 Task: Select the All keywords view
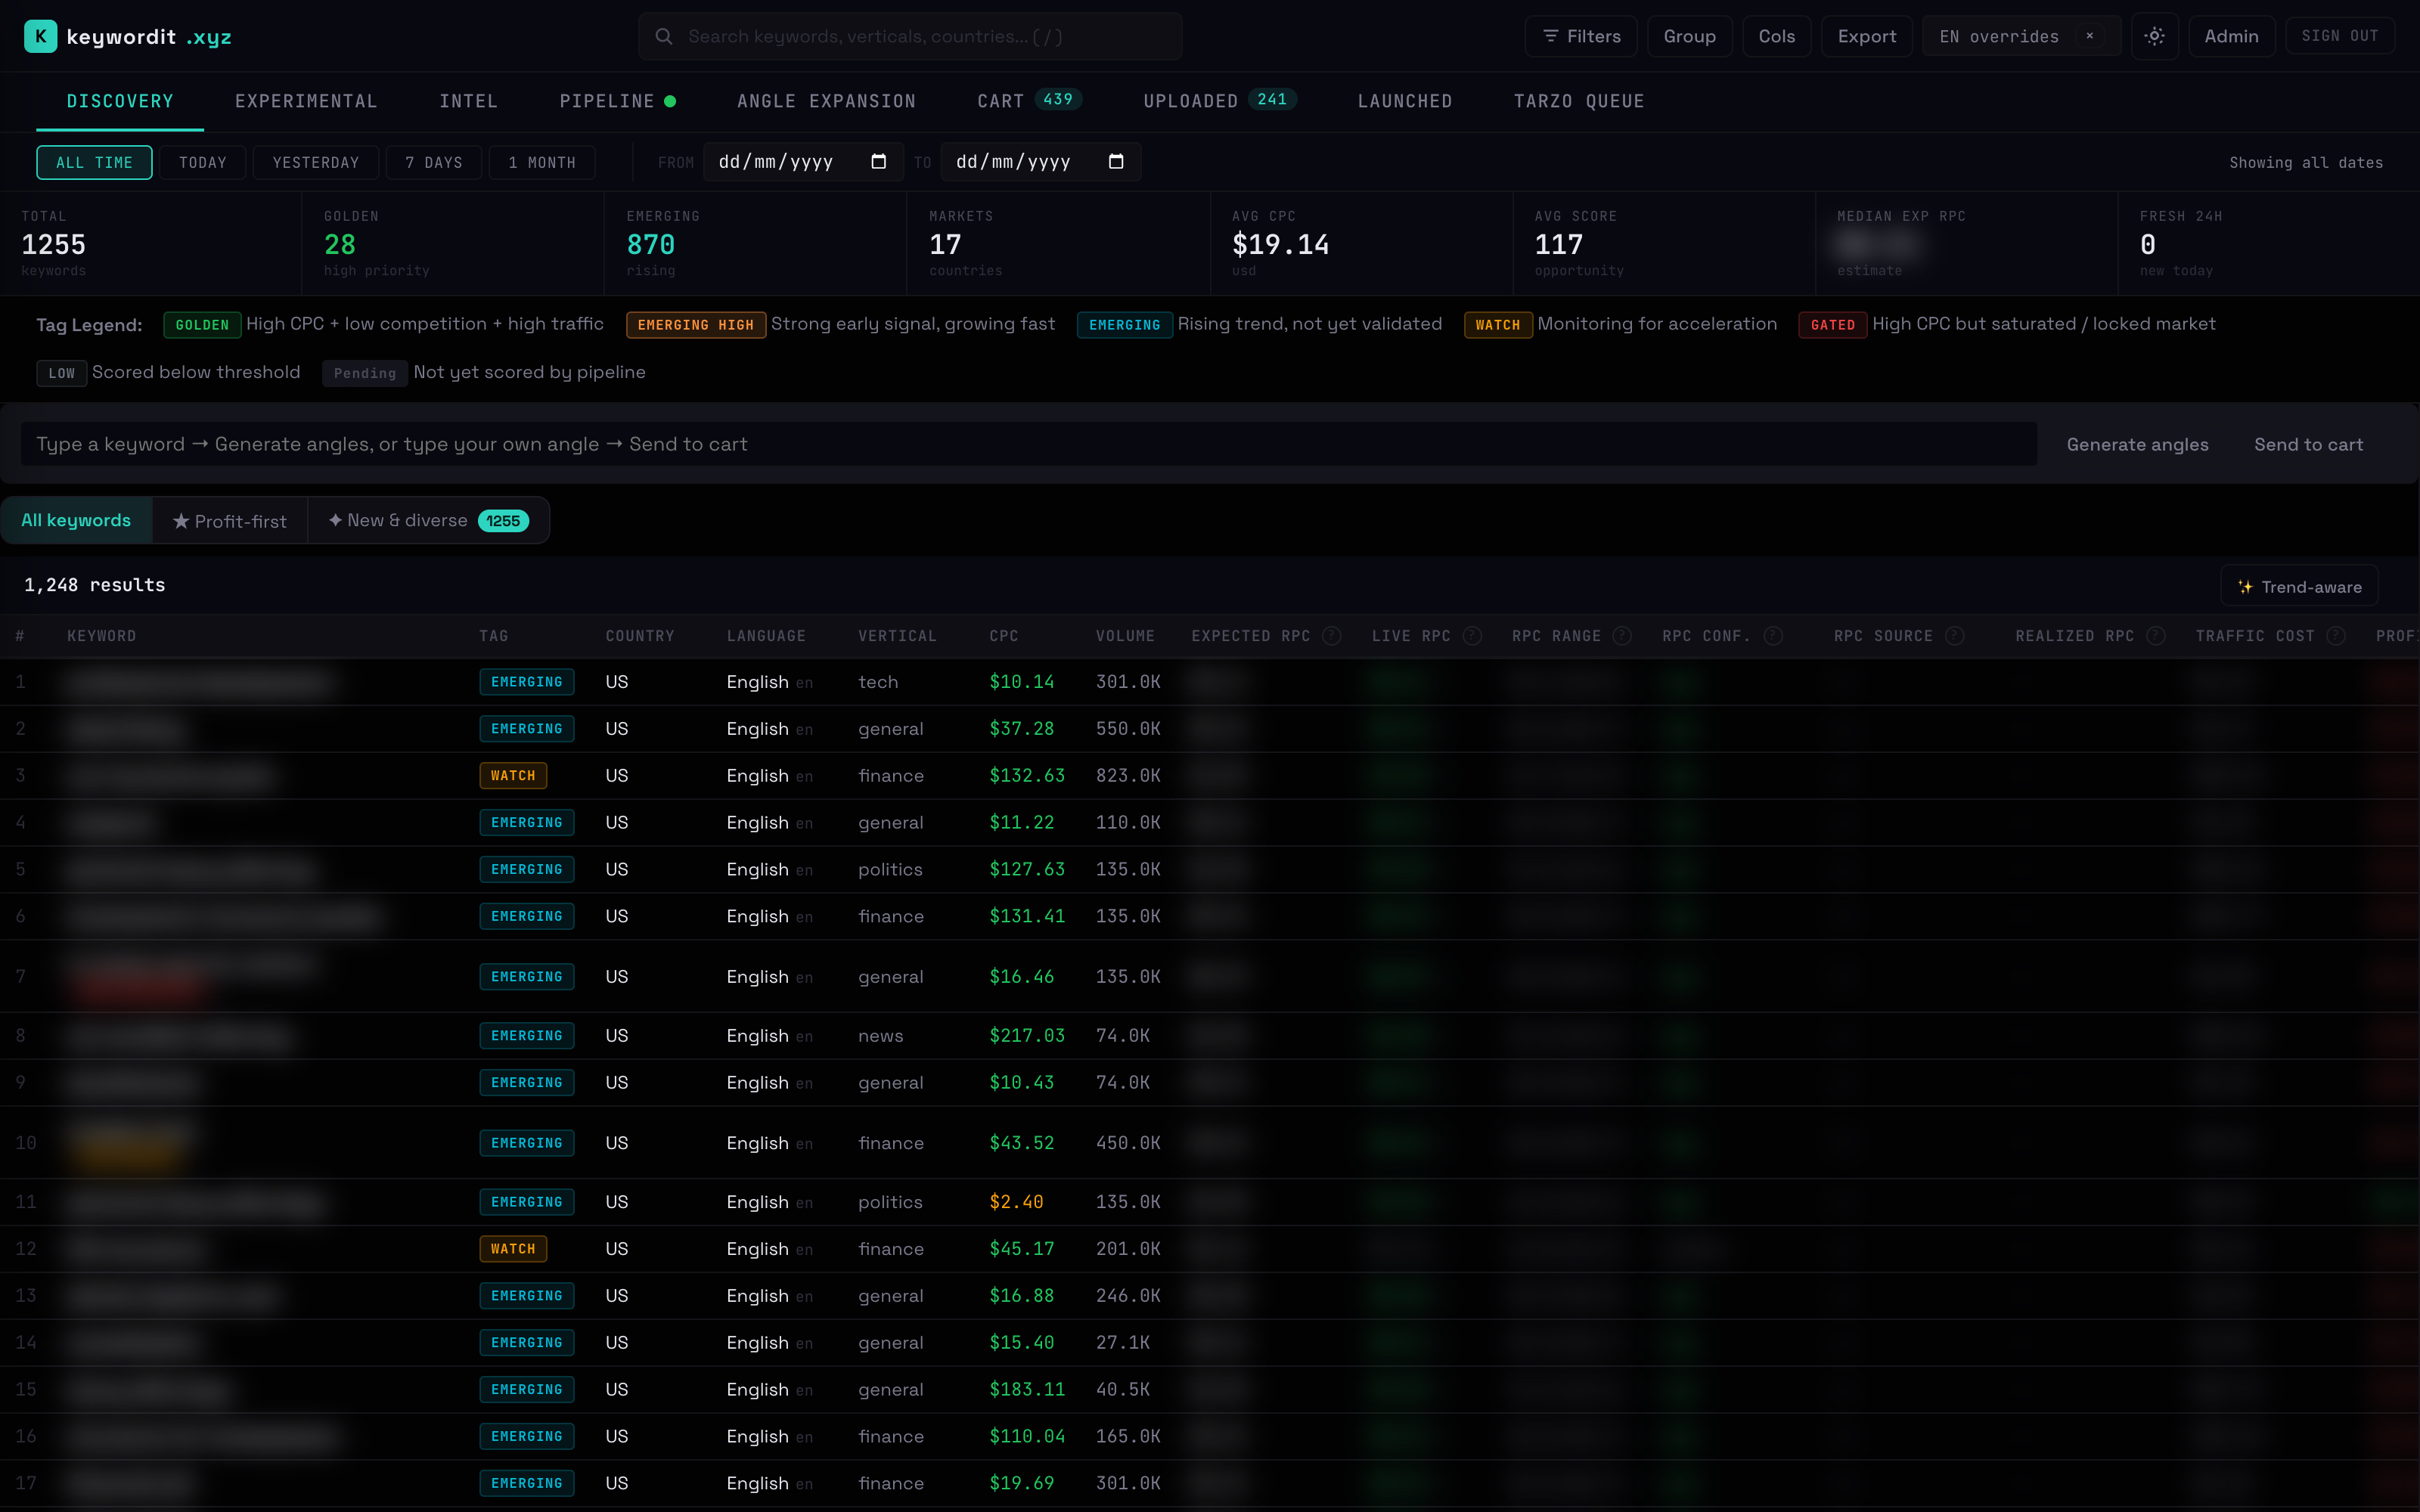(x=76, y=520)
